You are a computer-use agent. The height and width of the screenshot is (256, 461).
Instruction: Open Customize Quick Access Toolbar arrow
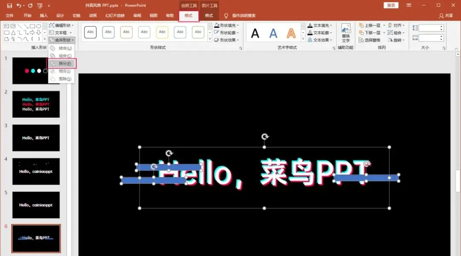(49, 6)
